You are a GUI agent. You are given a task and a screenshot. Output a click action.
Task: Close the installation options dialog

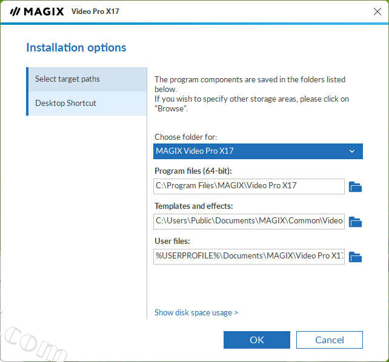pyautogui.click(x=377, y=12)
